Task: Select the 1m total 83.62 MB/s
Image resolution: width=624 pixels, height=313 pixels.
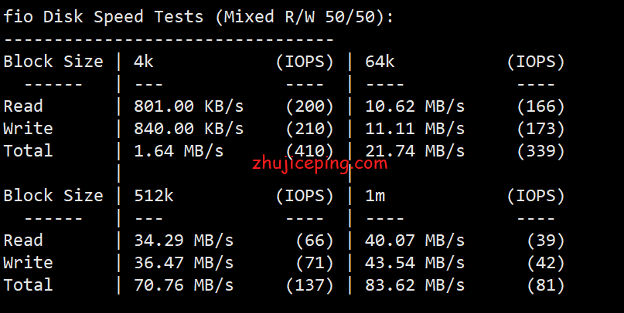Action: 414,284
